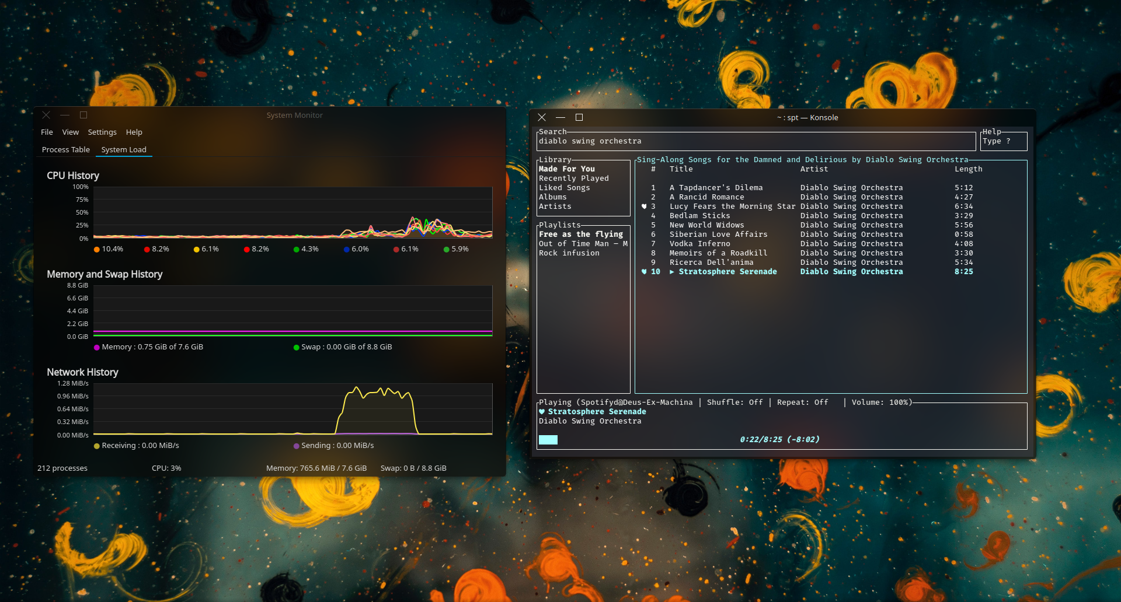Image resolution: width=1121 pixels, height=602 pixels.
Task: Open the Help menu in System Monitor
Action: (134, 132)
